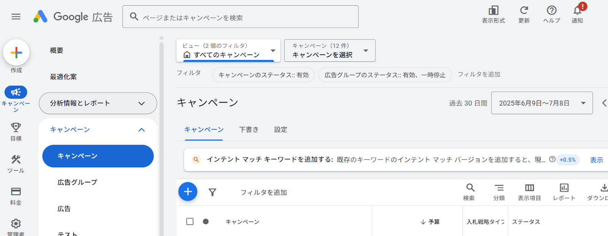Open 料金 billing card icon
This screenshot has height=236, width=608.
point(16,191)
